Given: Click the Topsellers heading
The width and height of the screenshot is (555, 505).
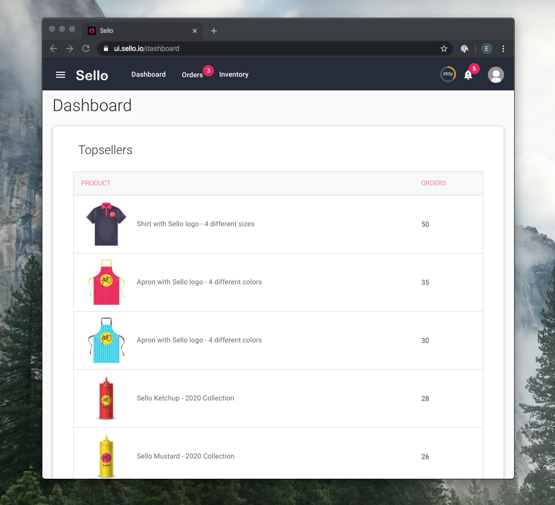Looking at the screenshot, I should tap(105, 150).
